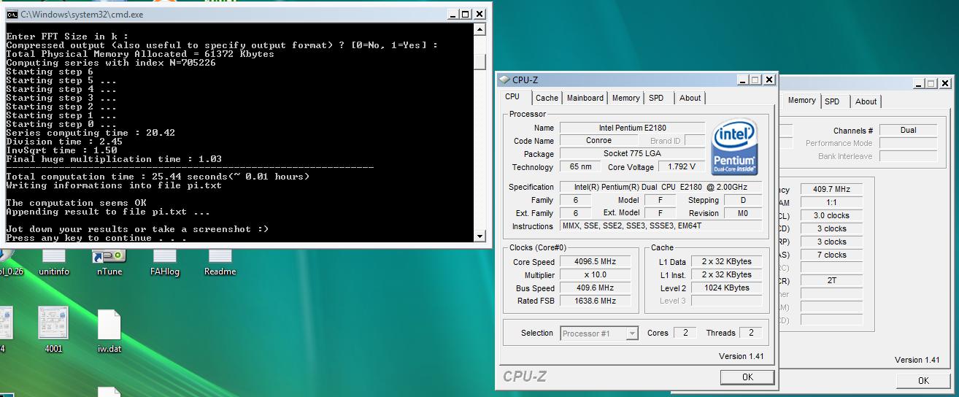Click the Rated FSB value 1638.6 MHz

click(x=596, y=301)
